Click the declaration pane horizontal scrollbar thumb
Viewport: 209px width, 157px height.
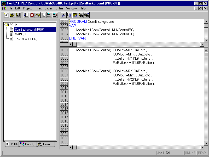[75, 44]
